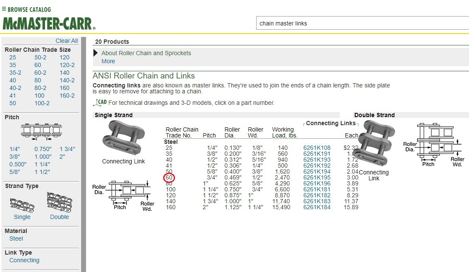Viewport: 469px width, 272px height.
Task: Filter by trade size 80-2
Action: pos(40,88)
